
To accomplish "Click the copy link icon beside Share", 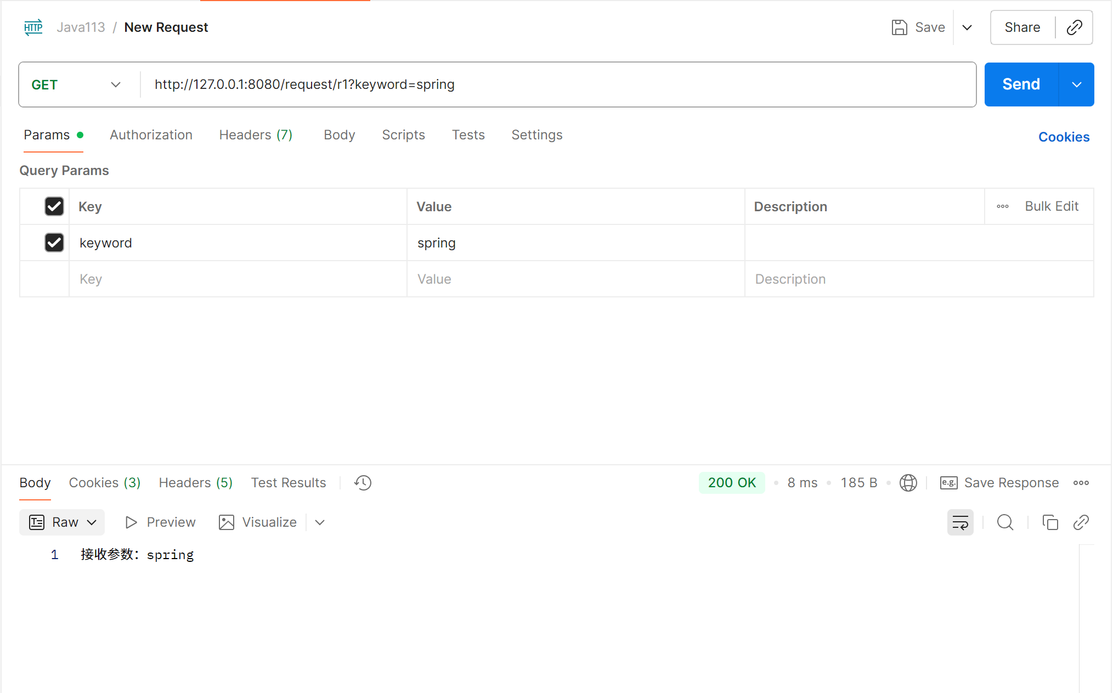I will [x=1074, y=27].
